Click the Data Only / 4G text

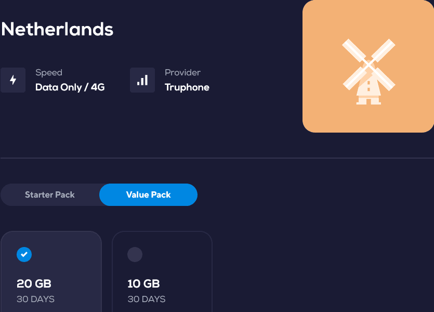(70, 87)
